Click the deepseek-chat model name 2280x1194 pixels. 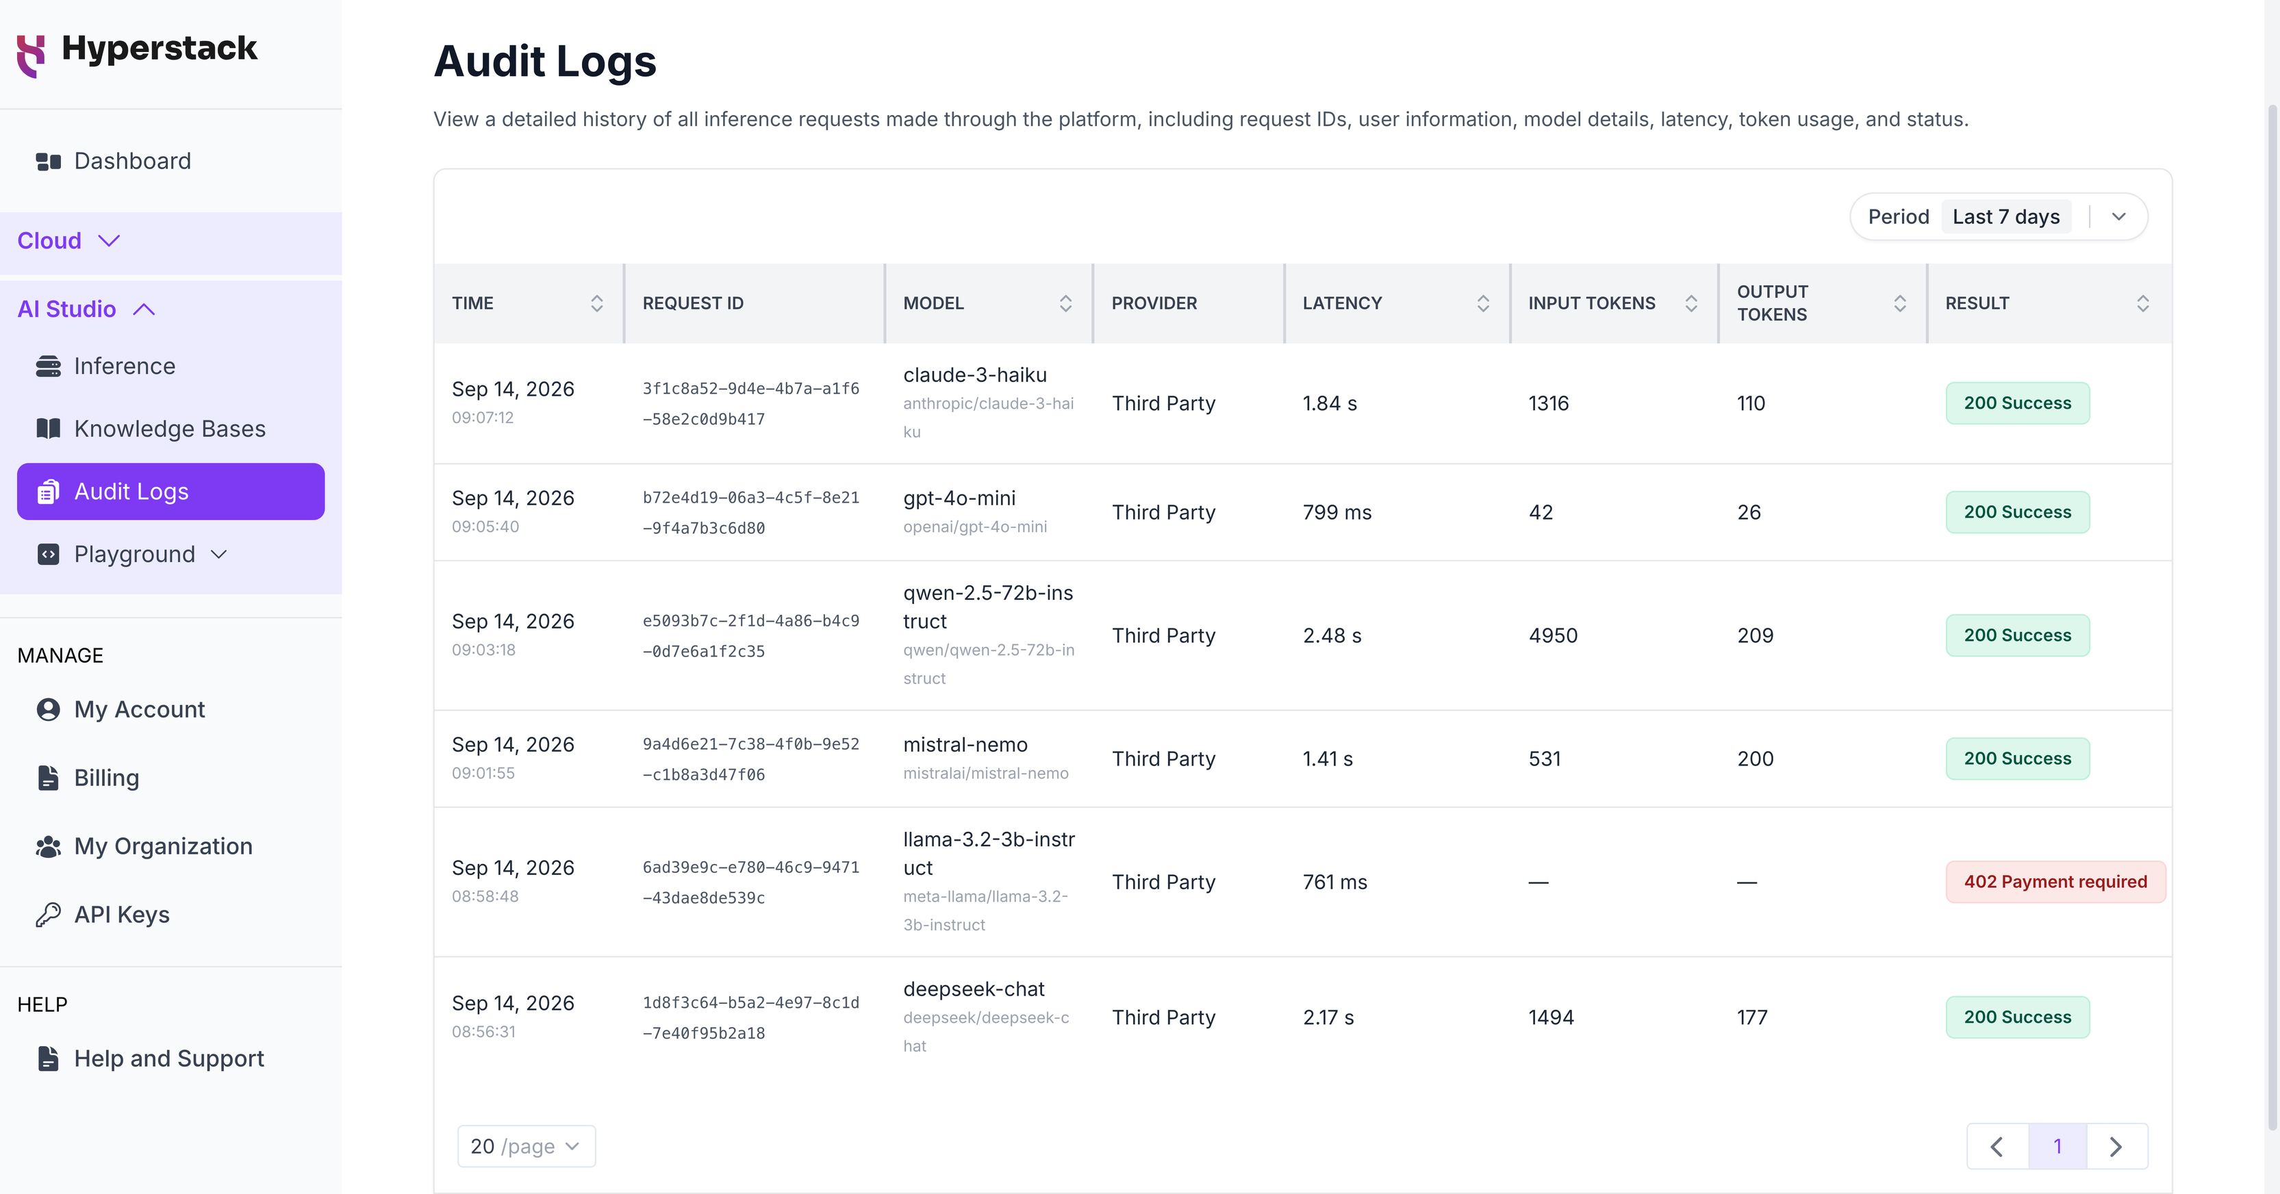click(x=974, y=989)
